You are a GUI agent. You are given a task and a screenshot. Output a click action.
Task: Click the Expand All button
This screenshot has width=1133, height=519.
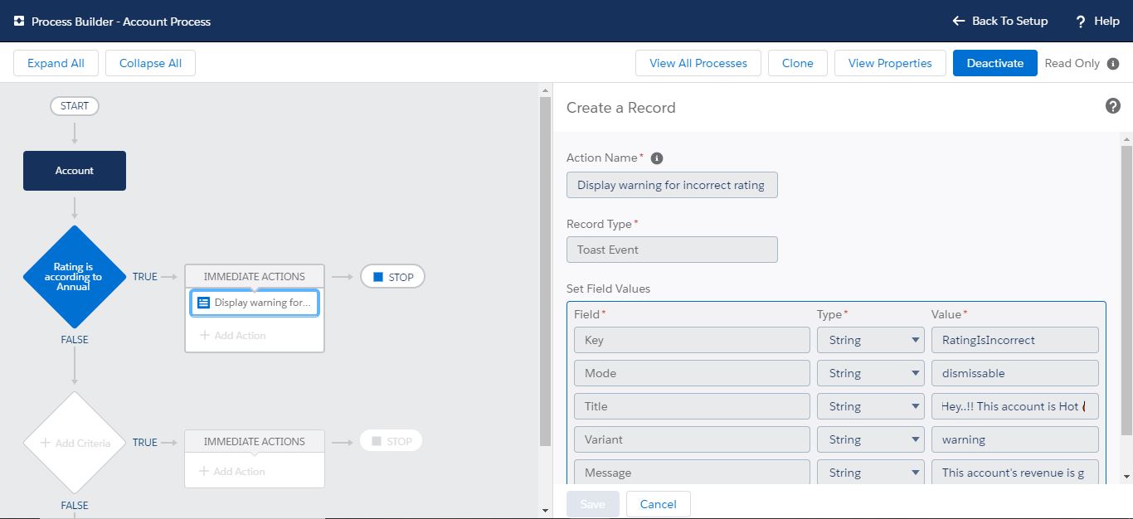click(56, 62)
